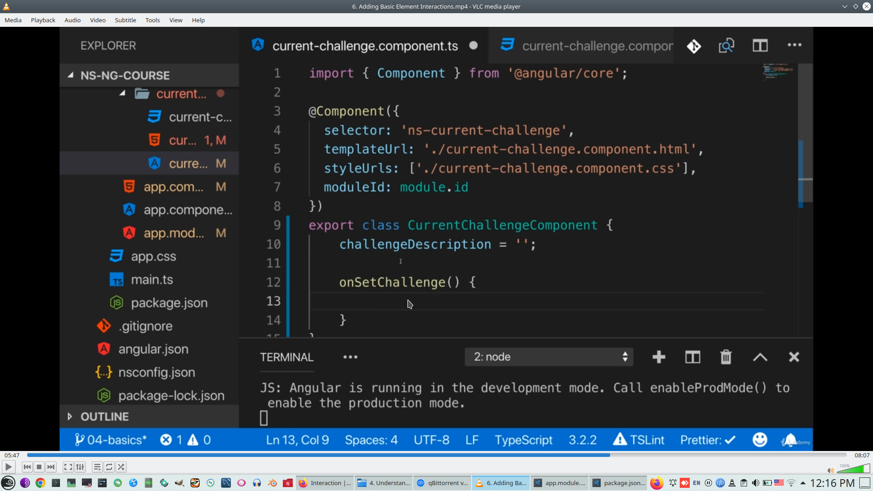This screenshot has width=873, height=491.
Task: Toggle fullscreen video mode
Action: pos(68,467)
